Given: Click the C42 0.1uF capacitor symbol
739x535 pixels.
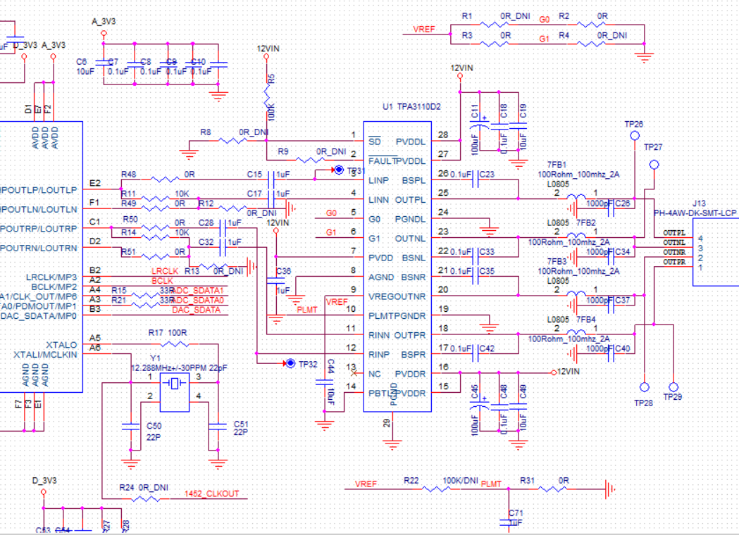Looking at the screenshot, I should [x=475, y=353].
